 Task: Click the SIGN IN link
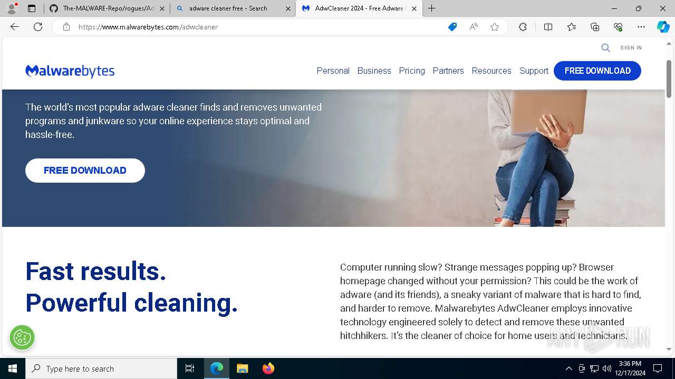coord(631,48)
